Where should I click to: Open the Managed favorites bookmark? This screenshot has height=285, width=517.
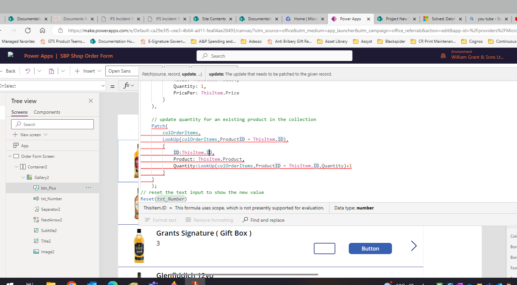pyautogui.click(x=18, y=41)
